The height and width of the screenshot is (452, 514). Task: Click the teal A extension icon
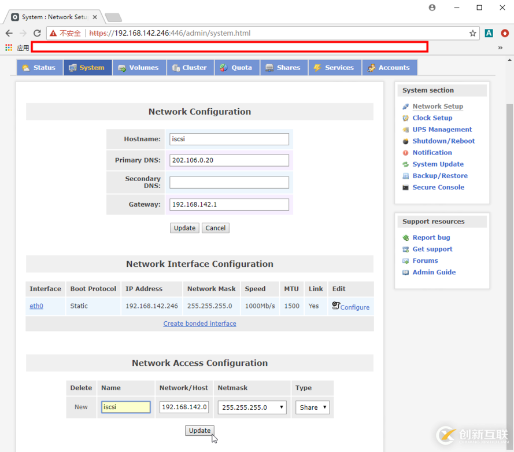click(x=489, y=33)
